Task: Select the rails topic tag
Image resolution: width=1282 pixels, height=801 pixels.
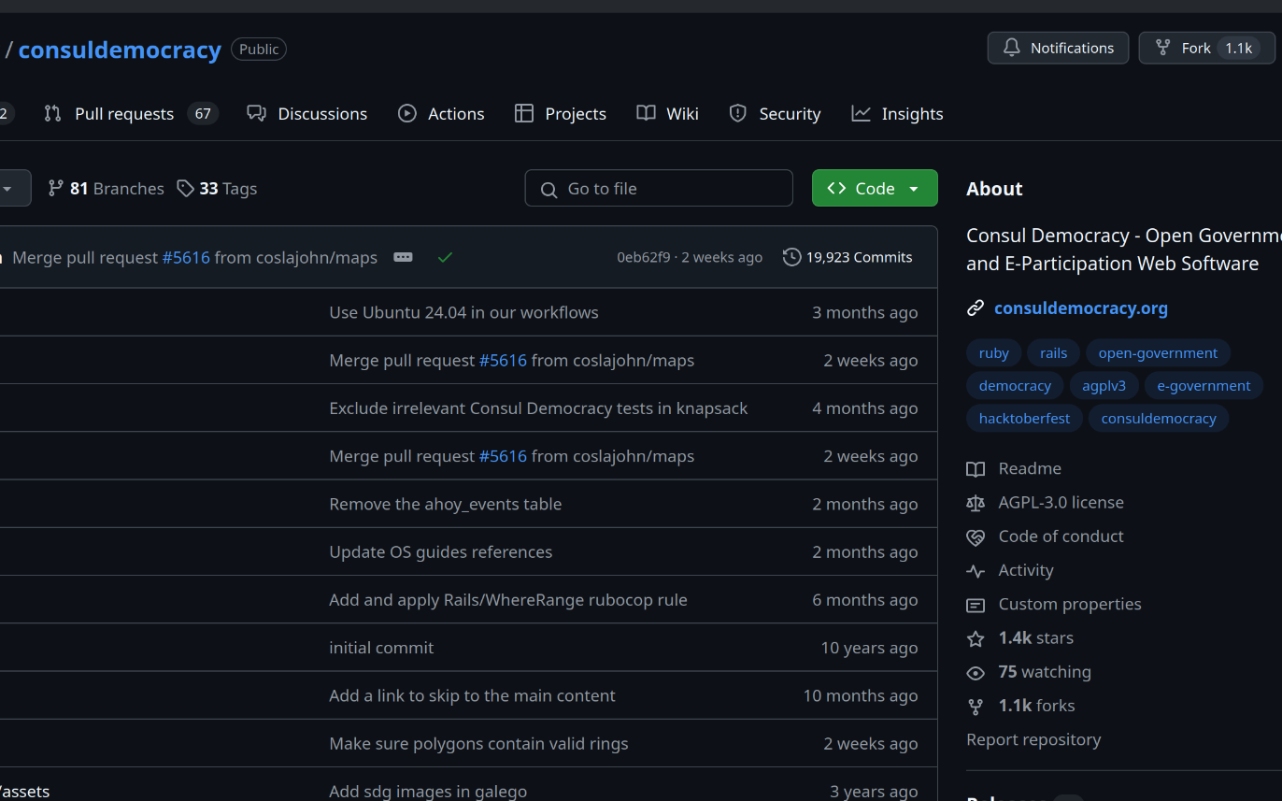Action: click(x=1054, y=353)
